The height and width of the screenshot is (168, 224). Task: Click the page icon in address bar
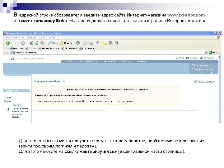(x=13, y=53)
